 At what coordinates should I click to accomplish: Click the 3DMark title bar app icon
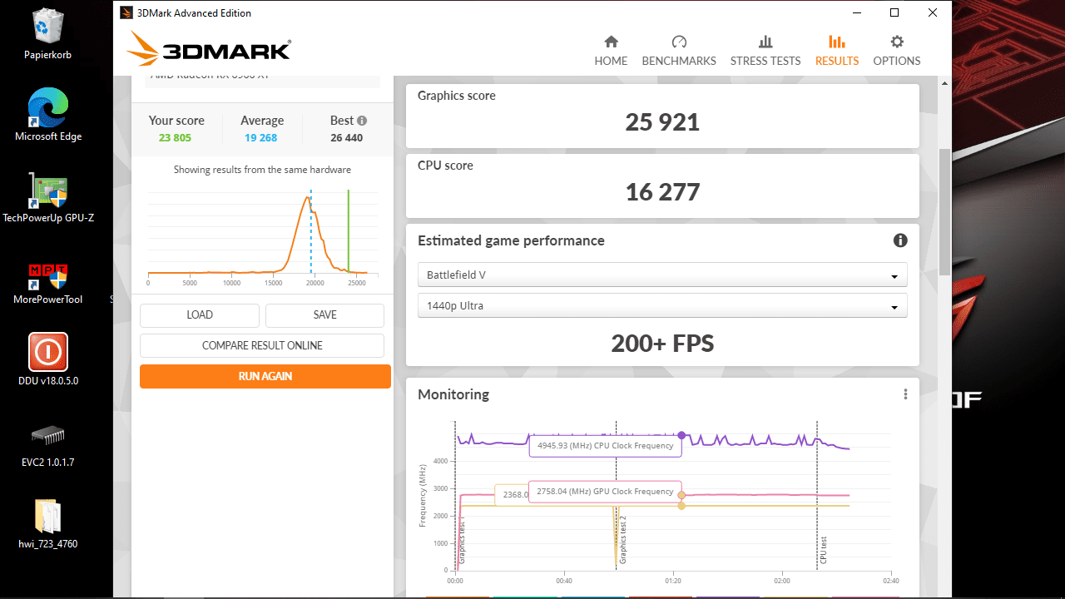pos(126,12)
